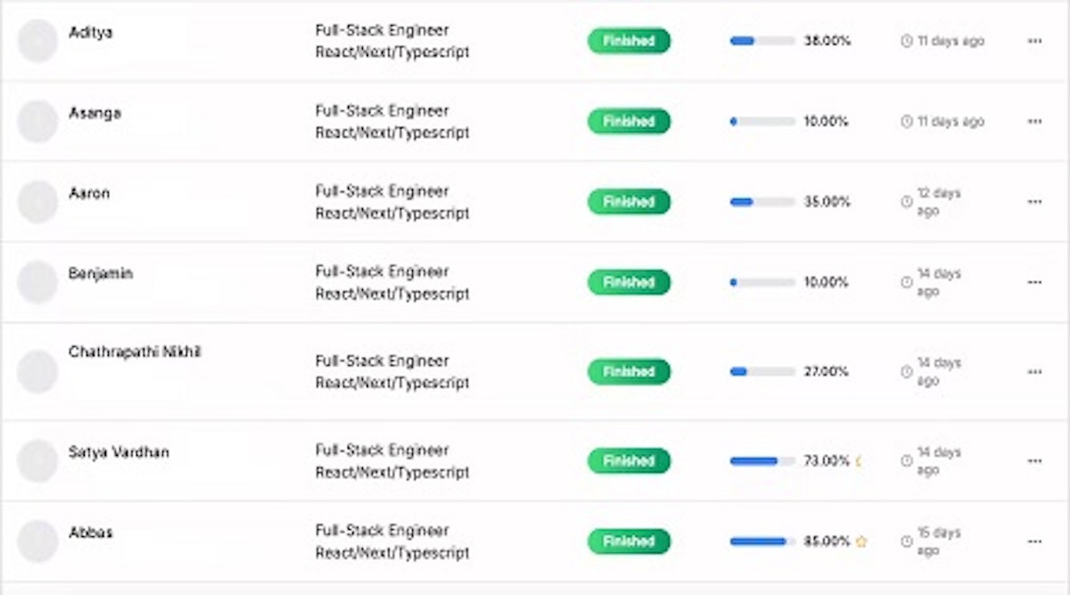The width and height of the screenshot is (1070, 595).
Task: Open the three-dot menu for Abbas
Action: tap(1034, 541)
